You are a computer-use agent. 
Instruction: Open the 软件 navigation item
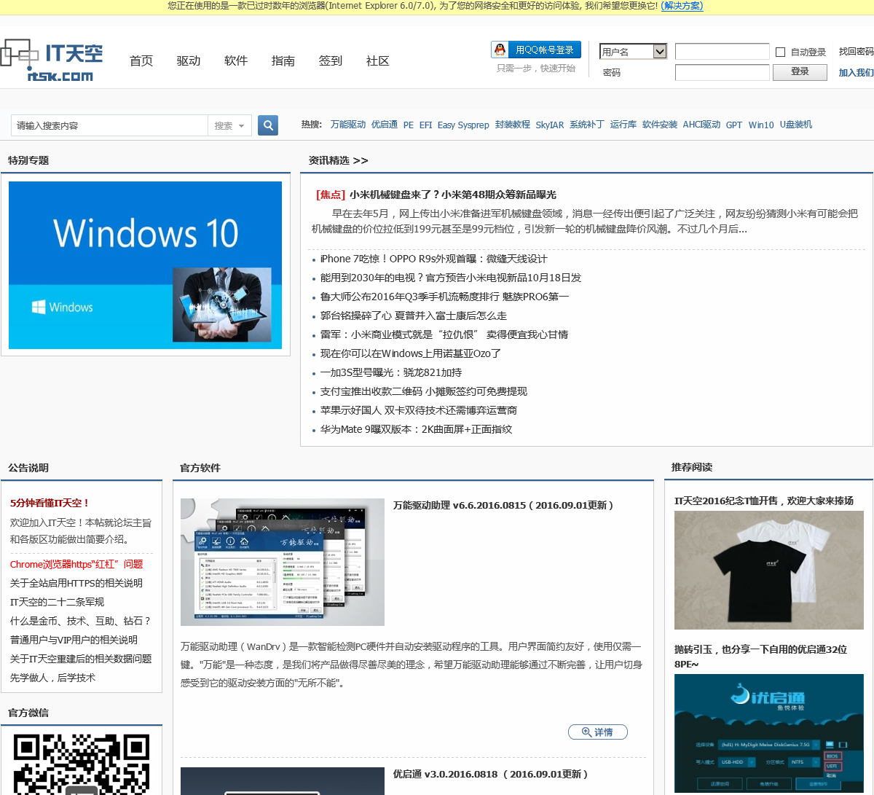(236, 61)
